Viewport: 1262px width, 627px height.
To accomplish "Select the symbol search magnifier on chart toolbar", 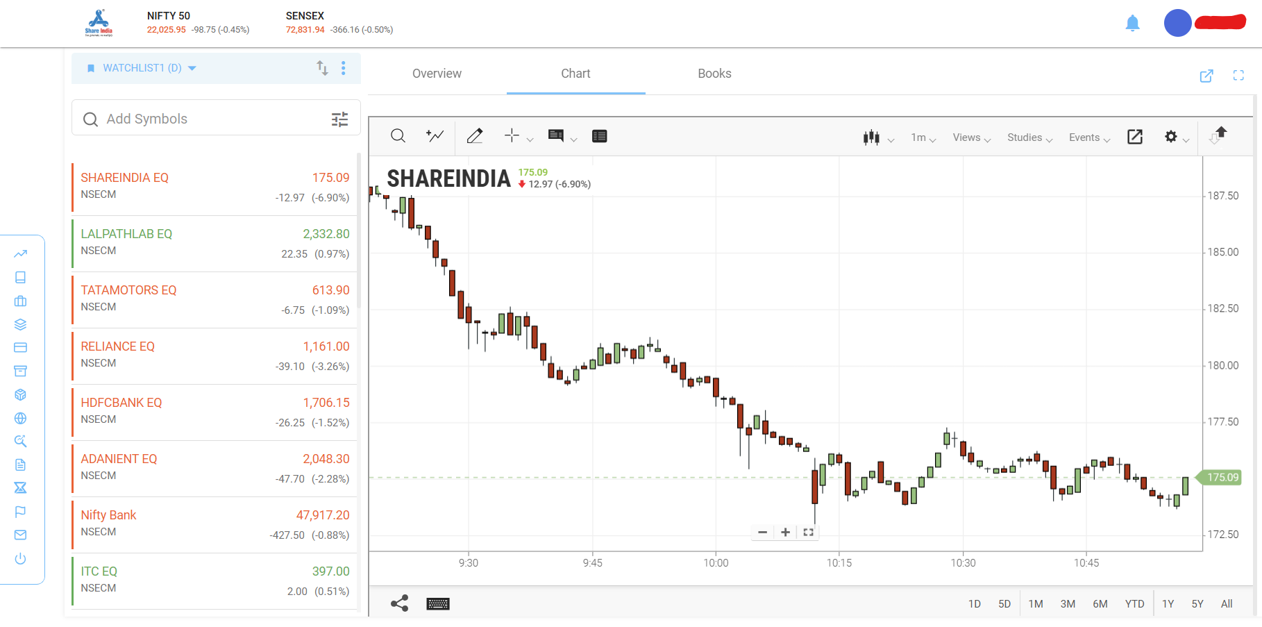I will (x=398, y=135).
